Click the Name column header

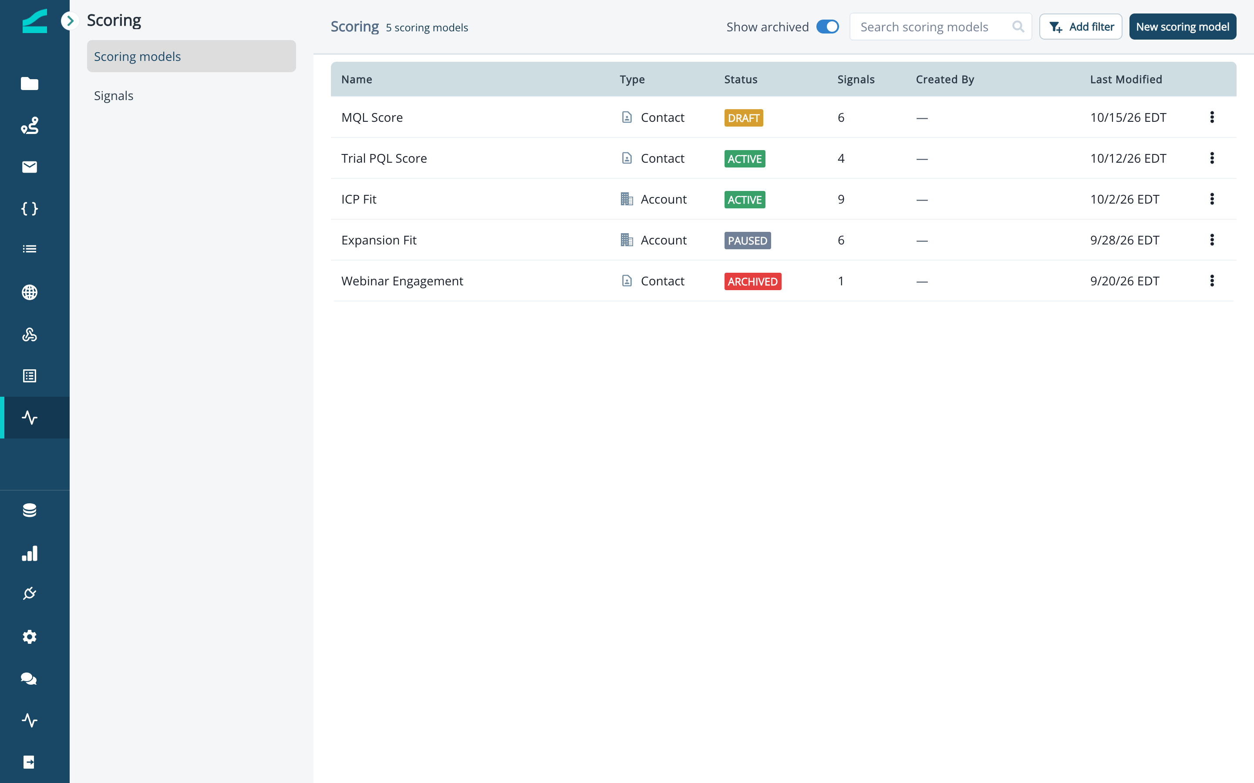357,79
